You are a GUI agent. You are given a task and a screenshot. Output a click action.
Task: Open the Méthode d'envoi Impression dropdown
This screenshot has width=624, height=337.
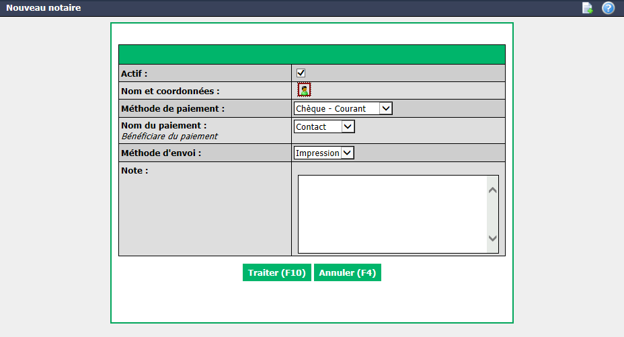(x=323, y=153)
